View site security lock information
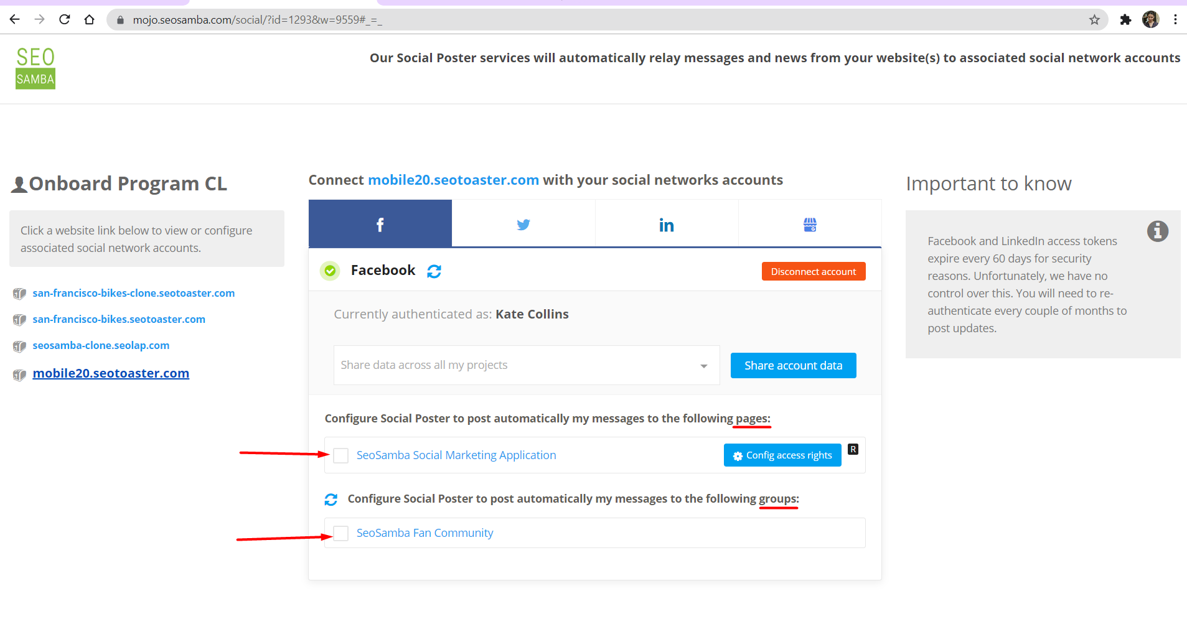The height and width of the screenshot is (619, 1187). (121, 20)
